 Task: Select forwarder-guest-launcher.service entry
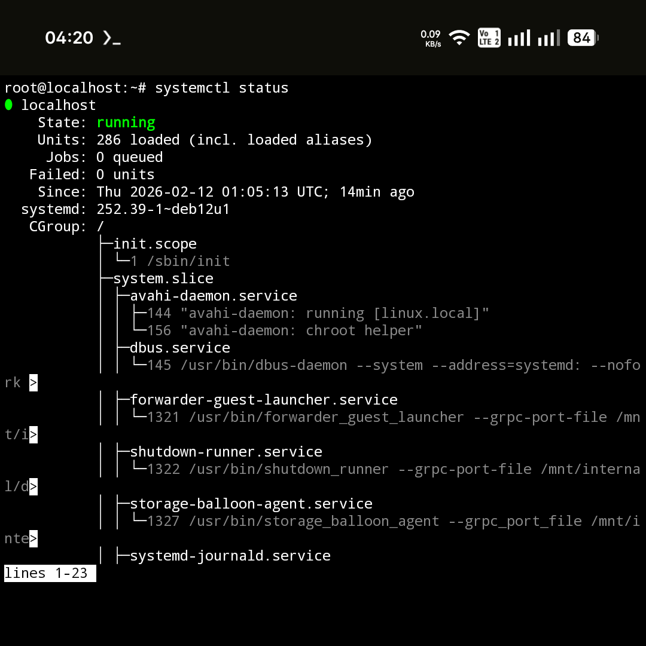pyautogui.click(x=264, y=400)
